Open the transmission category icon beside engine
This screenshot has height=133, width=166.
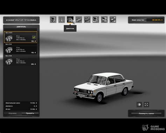click(79, 20)
